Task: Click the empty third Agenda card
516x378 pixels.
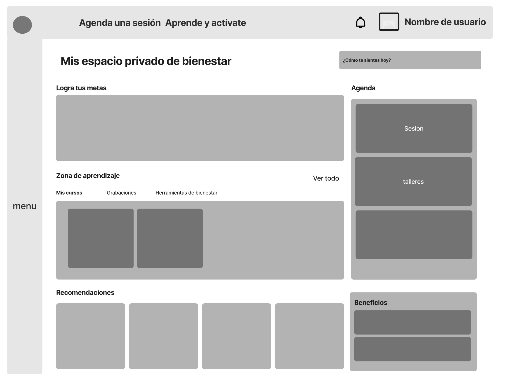Action: (x=414, y=235)
